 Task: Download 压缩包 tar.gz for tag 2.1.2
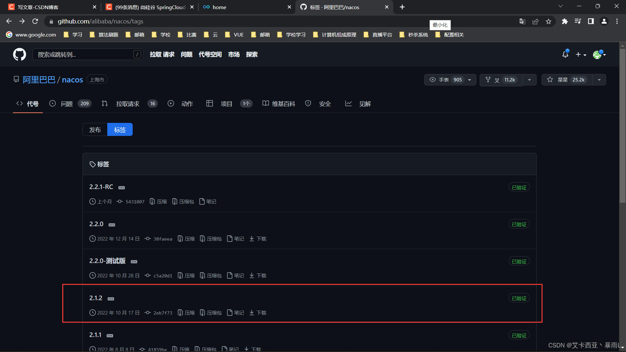point(211,313)
